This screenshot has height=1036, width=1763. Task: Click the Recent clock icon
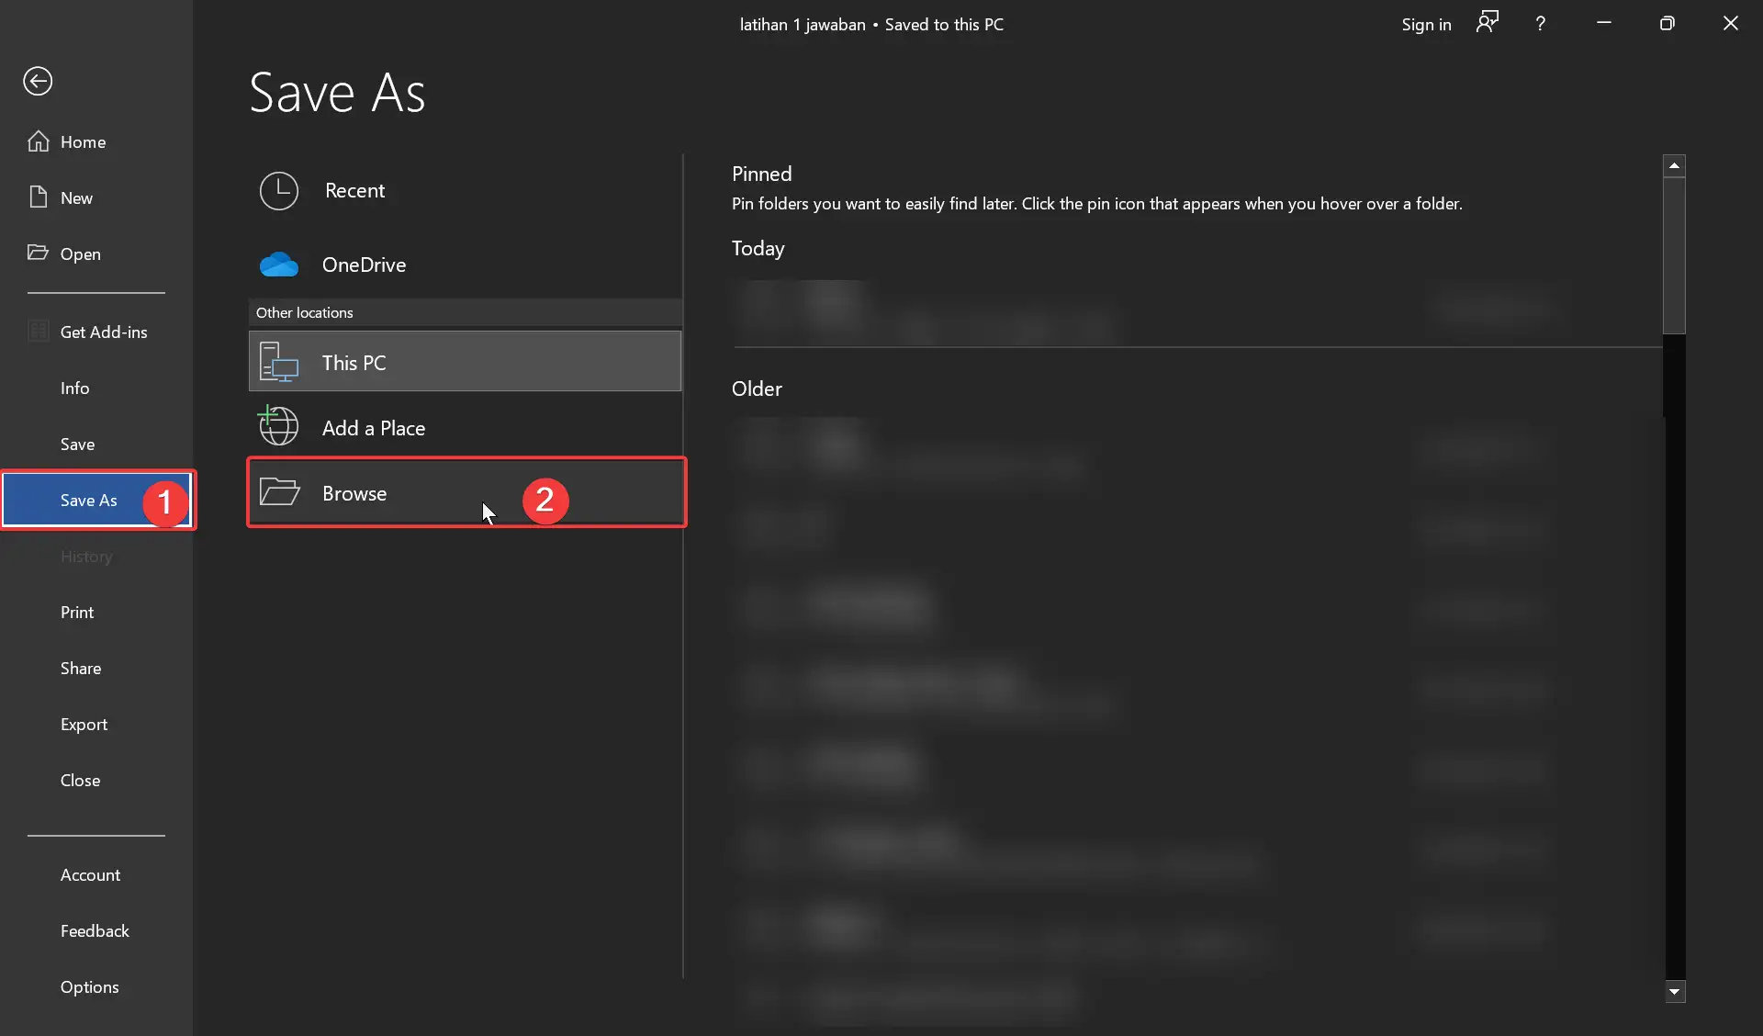click(x=278, y=190)
